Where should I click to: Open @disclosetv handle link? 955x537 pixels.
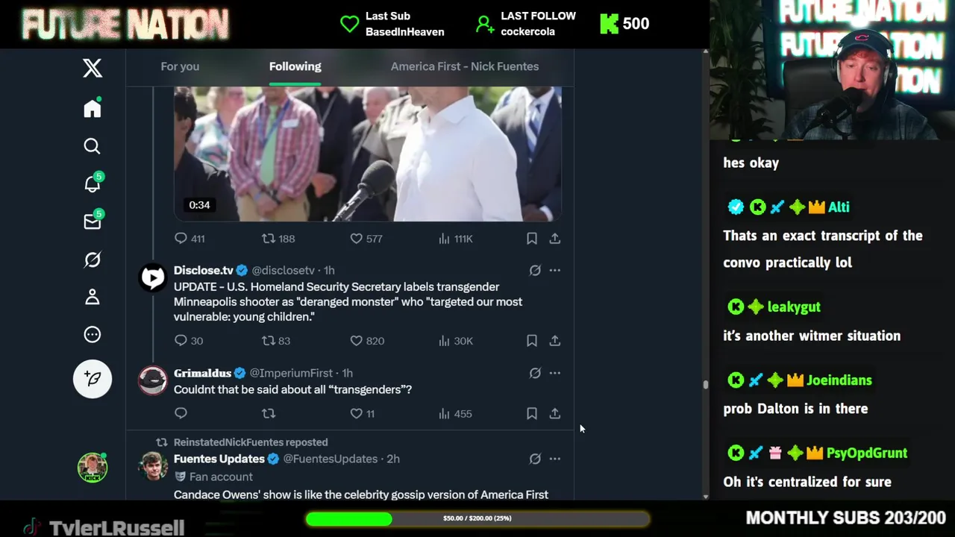283,270
